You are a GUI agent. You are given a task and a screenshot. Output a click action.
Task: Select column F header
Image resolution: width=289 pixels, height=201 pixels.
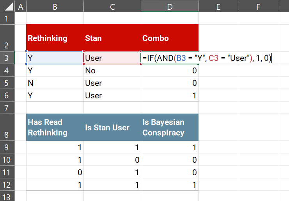258,6
